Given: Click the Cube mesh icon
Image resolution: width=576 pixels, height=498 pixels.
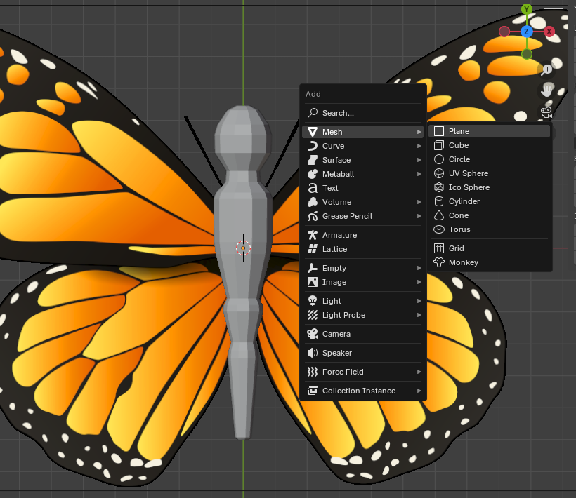Looking at the screenshot, I should pos(439,145).
